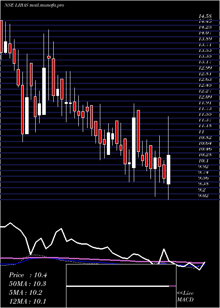The height and width of the screenshot is (308, 220).
Task: Click the 14.07 price axis label
Action: click(x=205, y=33)
